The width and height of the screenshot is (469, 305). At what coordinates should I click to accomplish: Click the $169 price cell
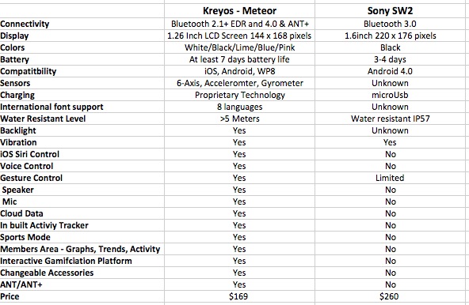(x=239, y=296)
